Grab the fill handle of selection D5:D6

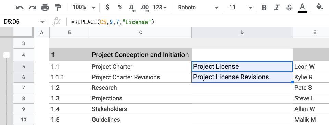[x=292, y=82]
